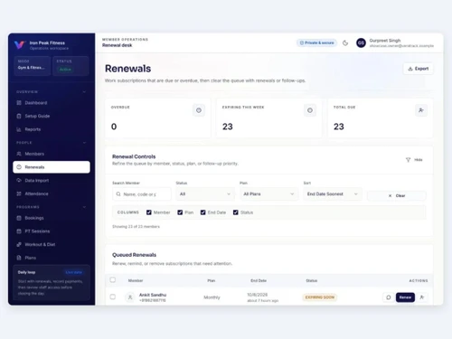This screenshot has width=452, height=339.
Task: Click the End Date column header
Action: pos(259,280)
